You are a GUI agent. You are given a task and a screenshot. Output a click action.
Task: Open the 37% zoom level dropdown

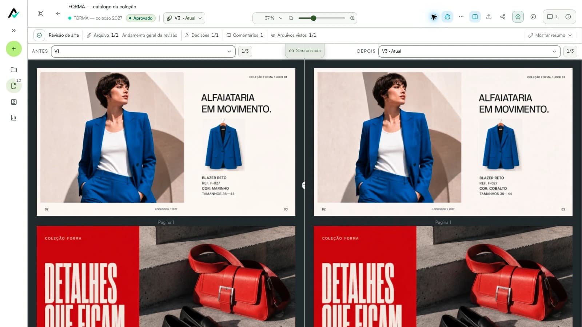point(273,18)
